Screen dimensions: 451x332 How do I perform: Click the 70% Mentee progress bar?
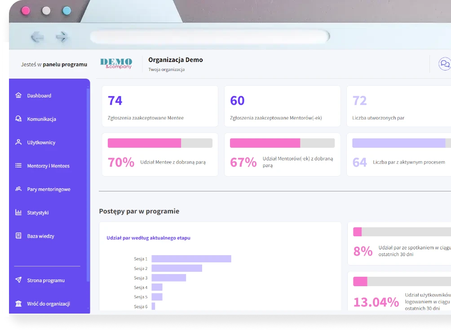[160, 143]
